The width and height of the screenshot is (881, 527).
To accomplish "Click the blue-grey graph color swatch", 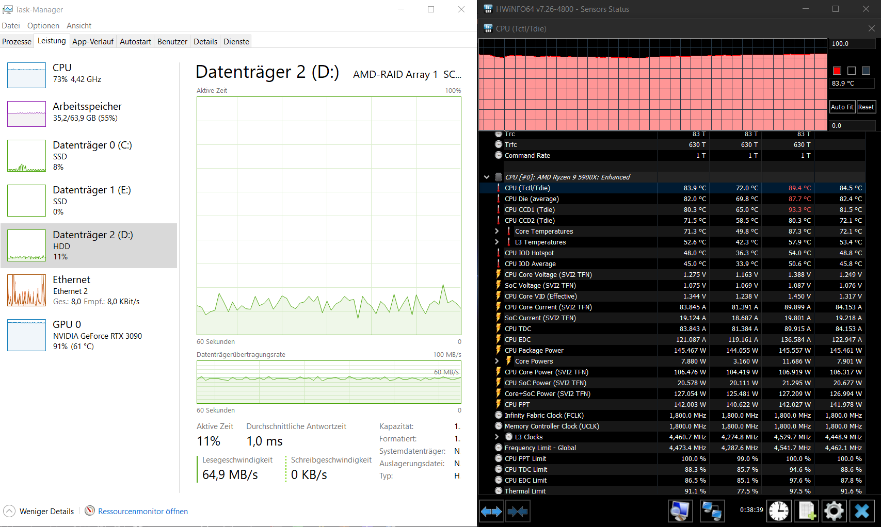I will click(x=866, y=71).
